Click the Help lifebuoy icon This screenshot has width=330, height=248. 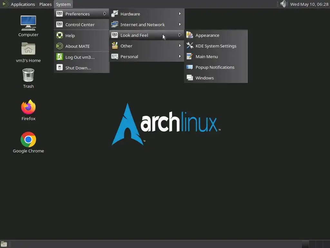point(60,35)
